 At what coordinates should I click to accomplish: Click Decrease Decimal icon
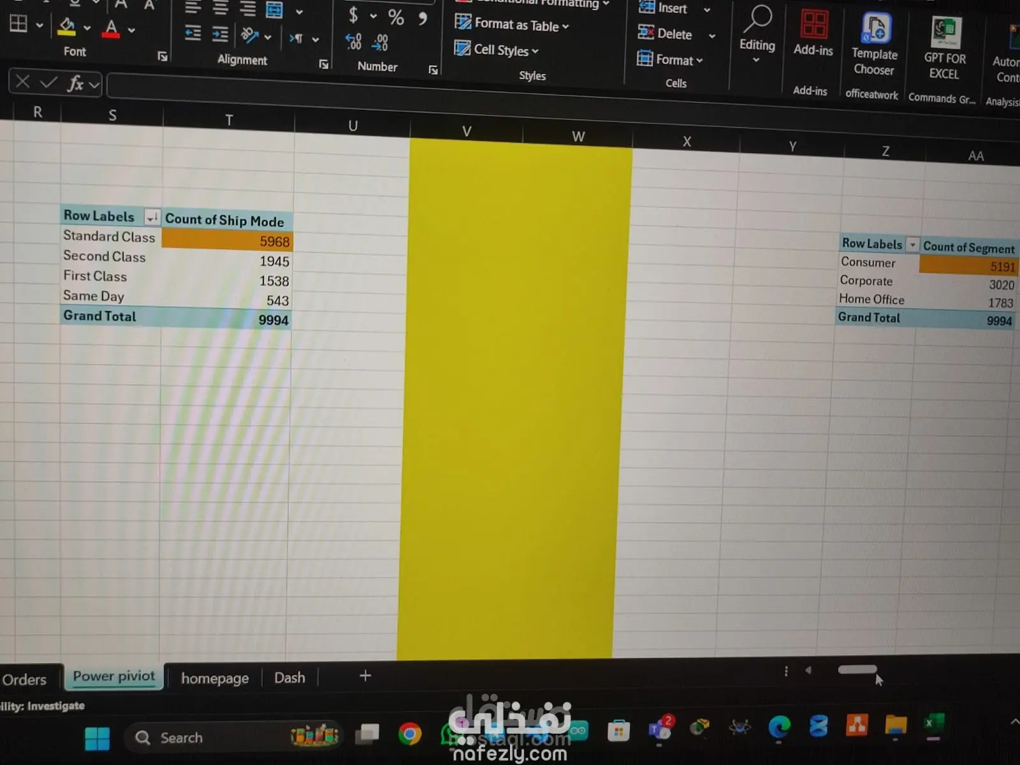point(381,43)
